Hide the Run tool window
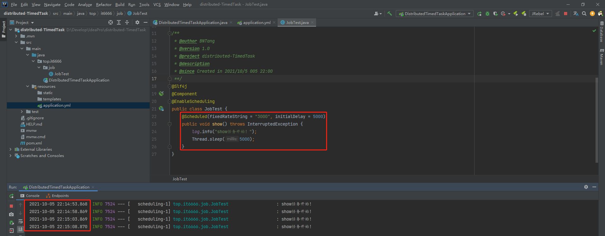The height and width of the screenshot is (236, 605). coord(594,187)
